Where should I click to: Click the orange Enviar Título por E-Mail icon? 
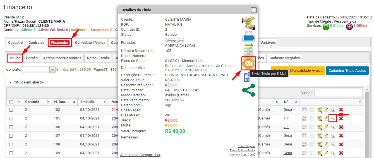(x=248, y=64)
